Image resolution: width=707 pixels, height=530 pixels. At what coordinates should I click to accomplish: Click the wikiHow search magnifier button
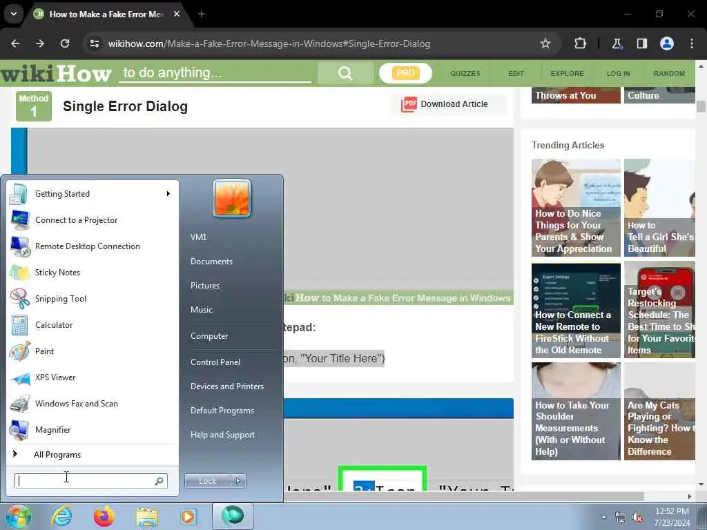(345, 73)
